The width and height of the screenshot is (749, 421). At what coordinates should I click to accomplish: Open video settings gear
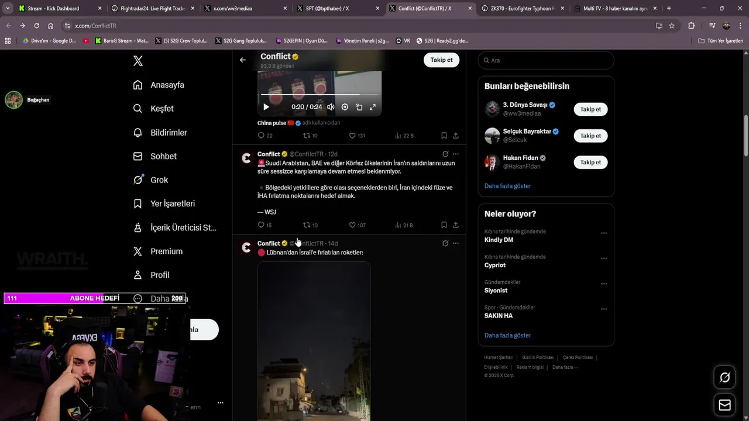[x=345, y=107]
